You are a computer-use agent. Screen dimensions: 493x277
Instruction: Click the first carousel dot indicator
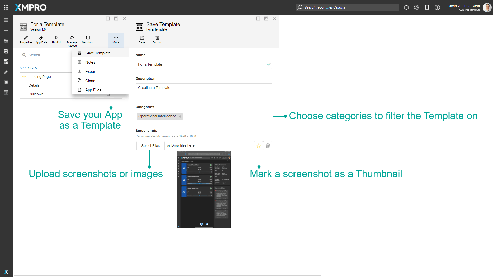pyautogui.click(x=202, y=224)
